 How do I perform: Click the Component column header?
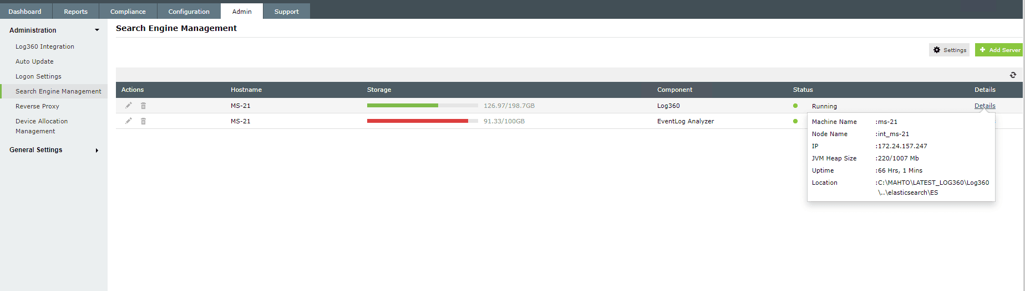click(675, 90)
